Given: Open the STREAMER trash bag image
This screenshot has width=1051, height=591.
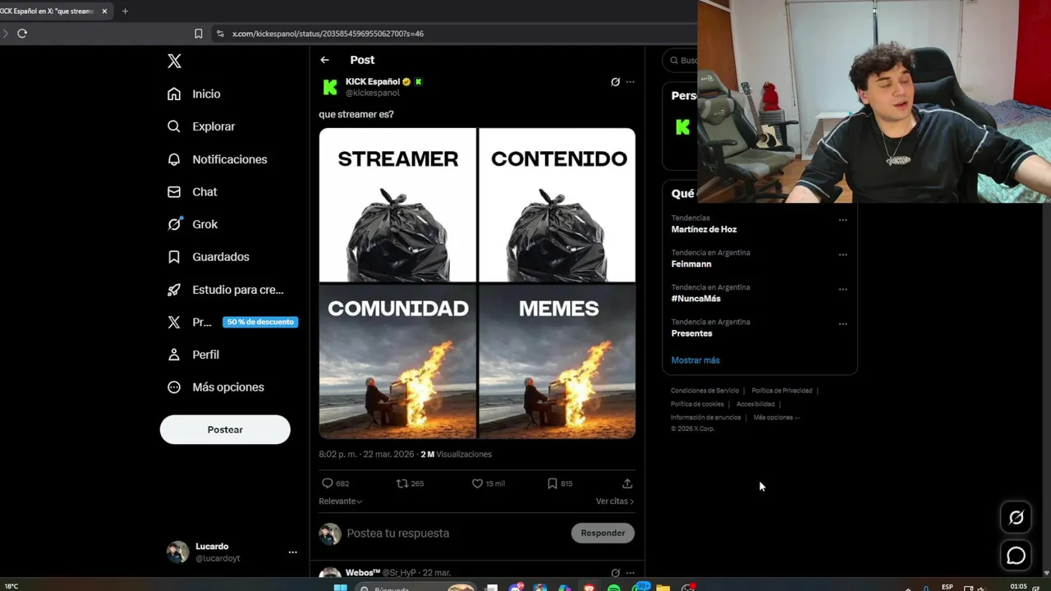Looking at the screenshot, I should 397,205.
